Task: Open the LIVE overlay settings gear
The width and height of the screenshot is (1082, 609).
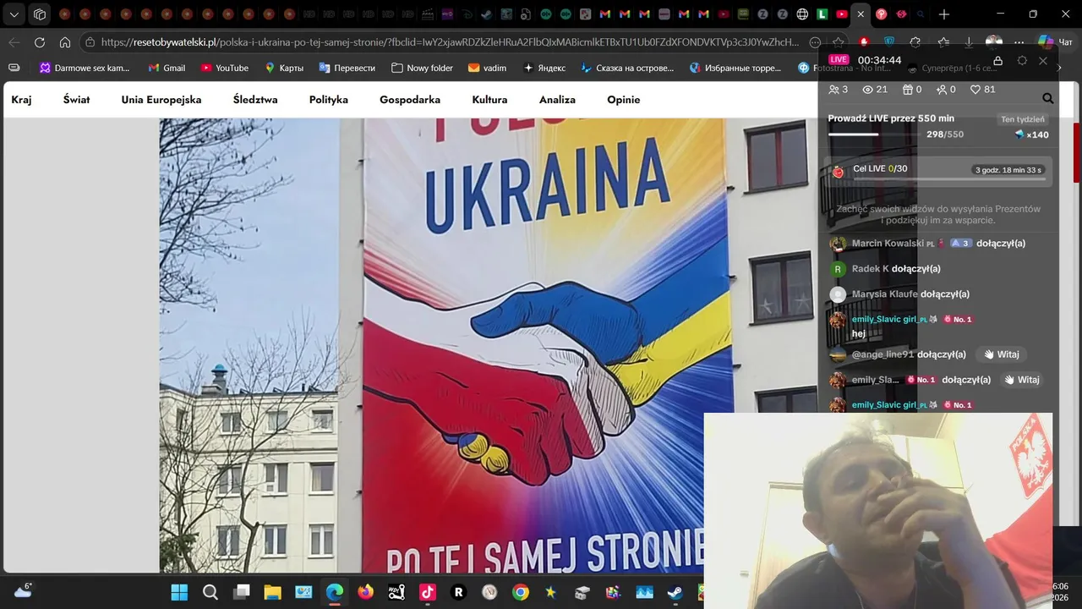Action: [1022, 61]
